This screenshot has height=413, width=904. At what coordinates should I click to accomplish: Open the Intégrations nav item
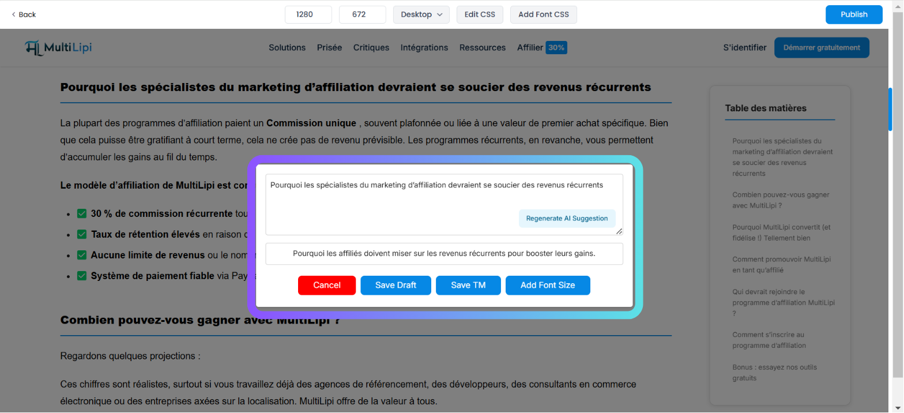click(424, 48)
